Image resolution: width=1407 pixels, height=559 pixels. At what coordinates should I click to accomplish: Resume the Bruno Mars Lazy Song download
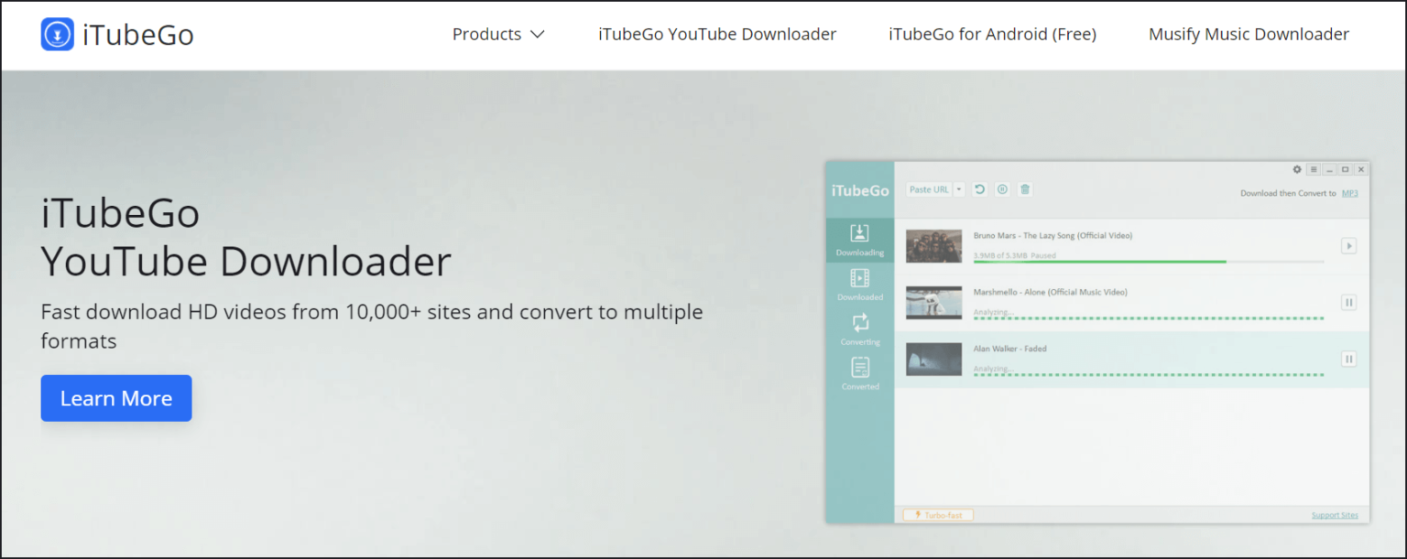[1348, 246]
